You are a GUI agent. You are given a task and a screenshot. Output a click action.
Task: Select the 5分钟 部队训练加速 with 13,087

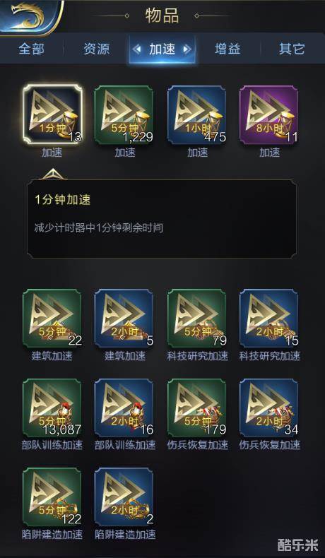coord(52,408)
